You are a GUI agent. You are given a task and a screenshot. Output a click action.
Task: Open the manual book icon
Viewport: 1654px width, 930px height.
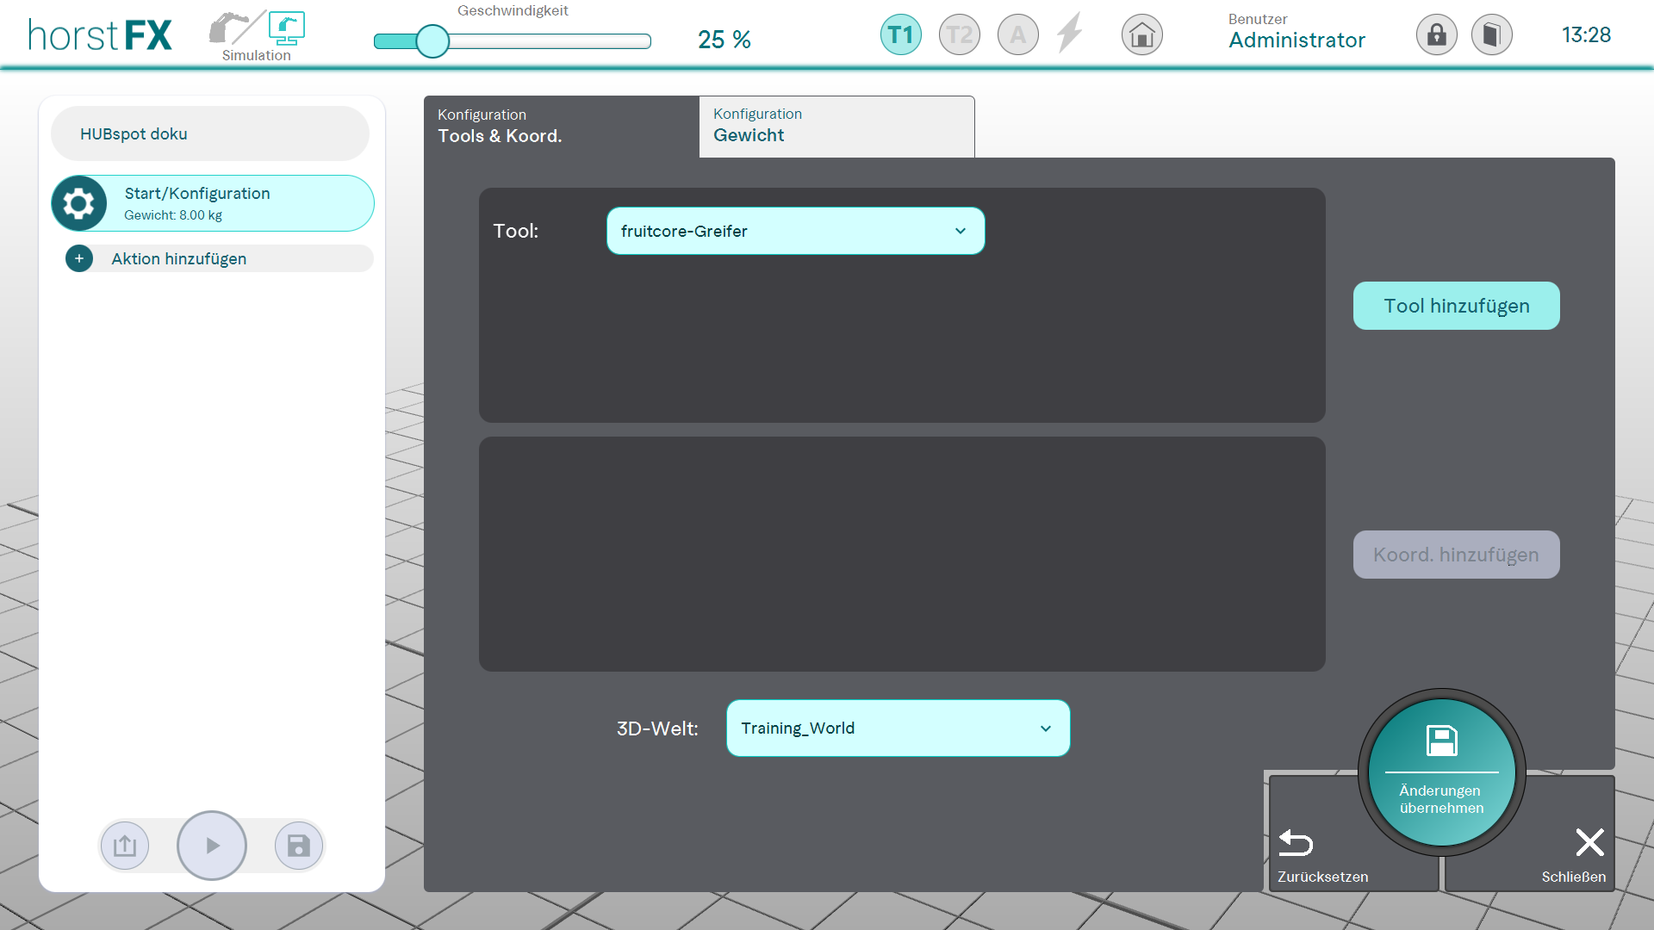1491,35
